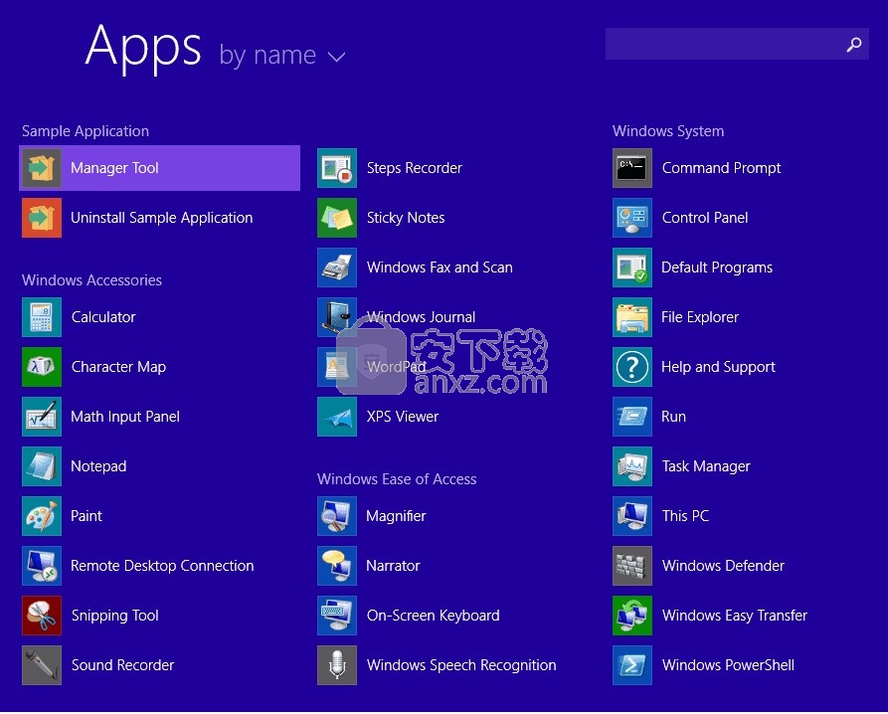Click the Windows Easy Transfer icon
The image size is (888, 714).
632,616
